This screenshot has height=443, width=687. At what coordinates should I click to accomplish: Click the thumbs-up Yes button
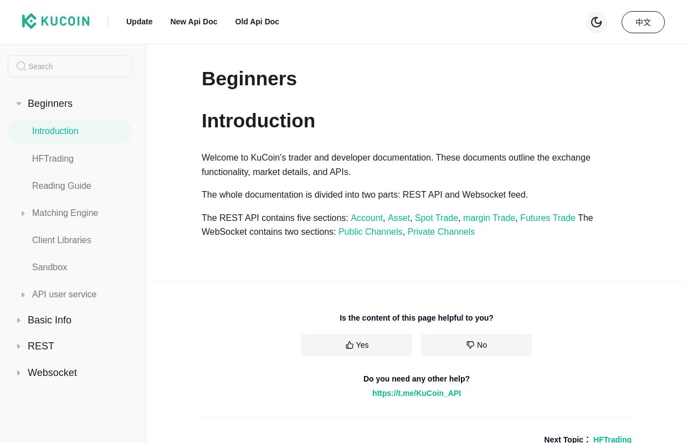(357, 345)
